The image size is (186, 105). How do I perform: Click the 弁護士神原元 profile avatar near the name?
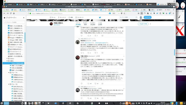[x=51, y=24]
